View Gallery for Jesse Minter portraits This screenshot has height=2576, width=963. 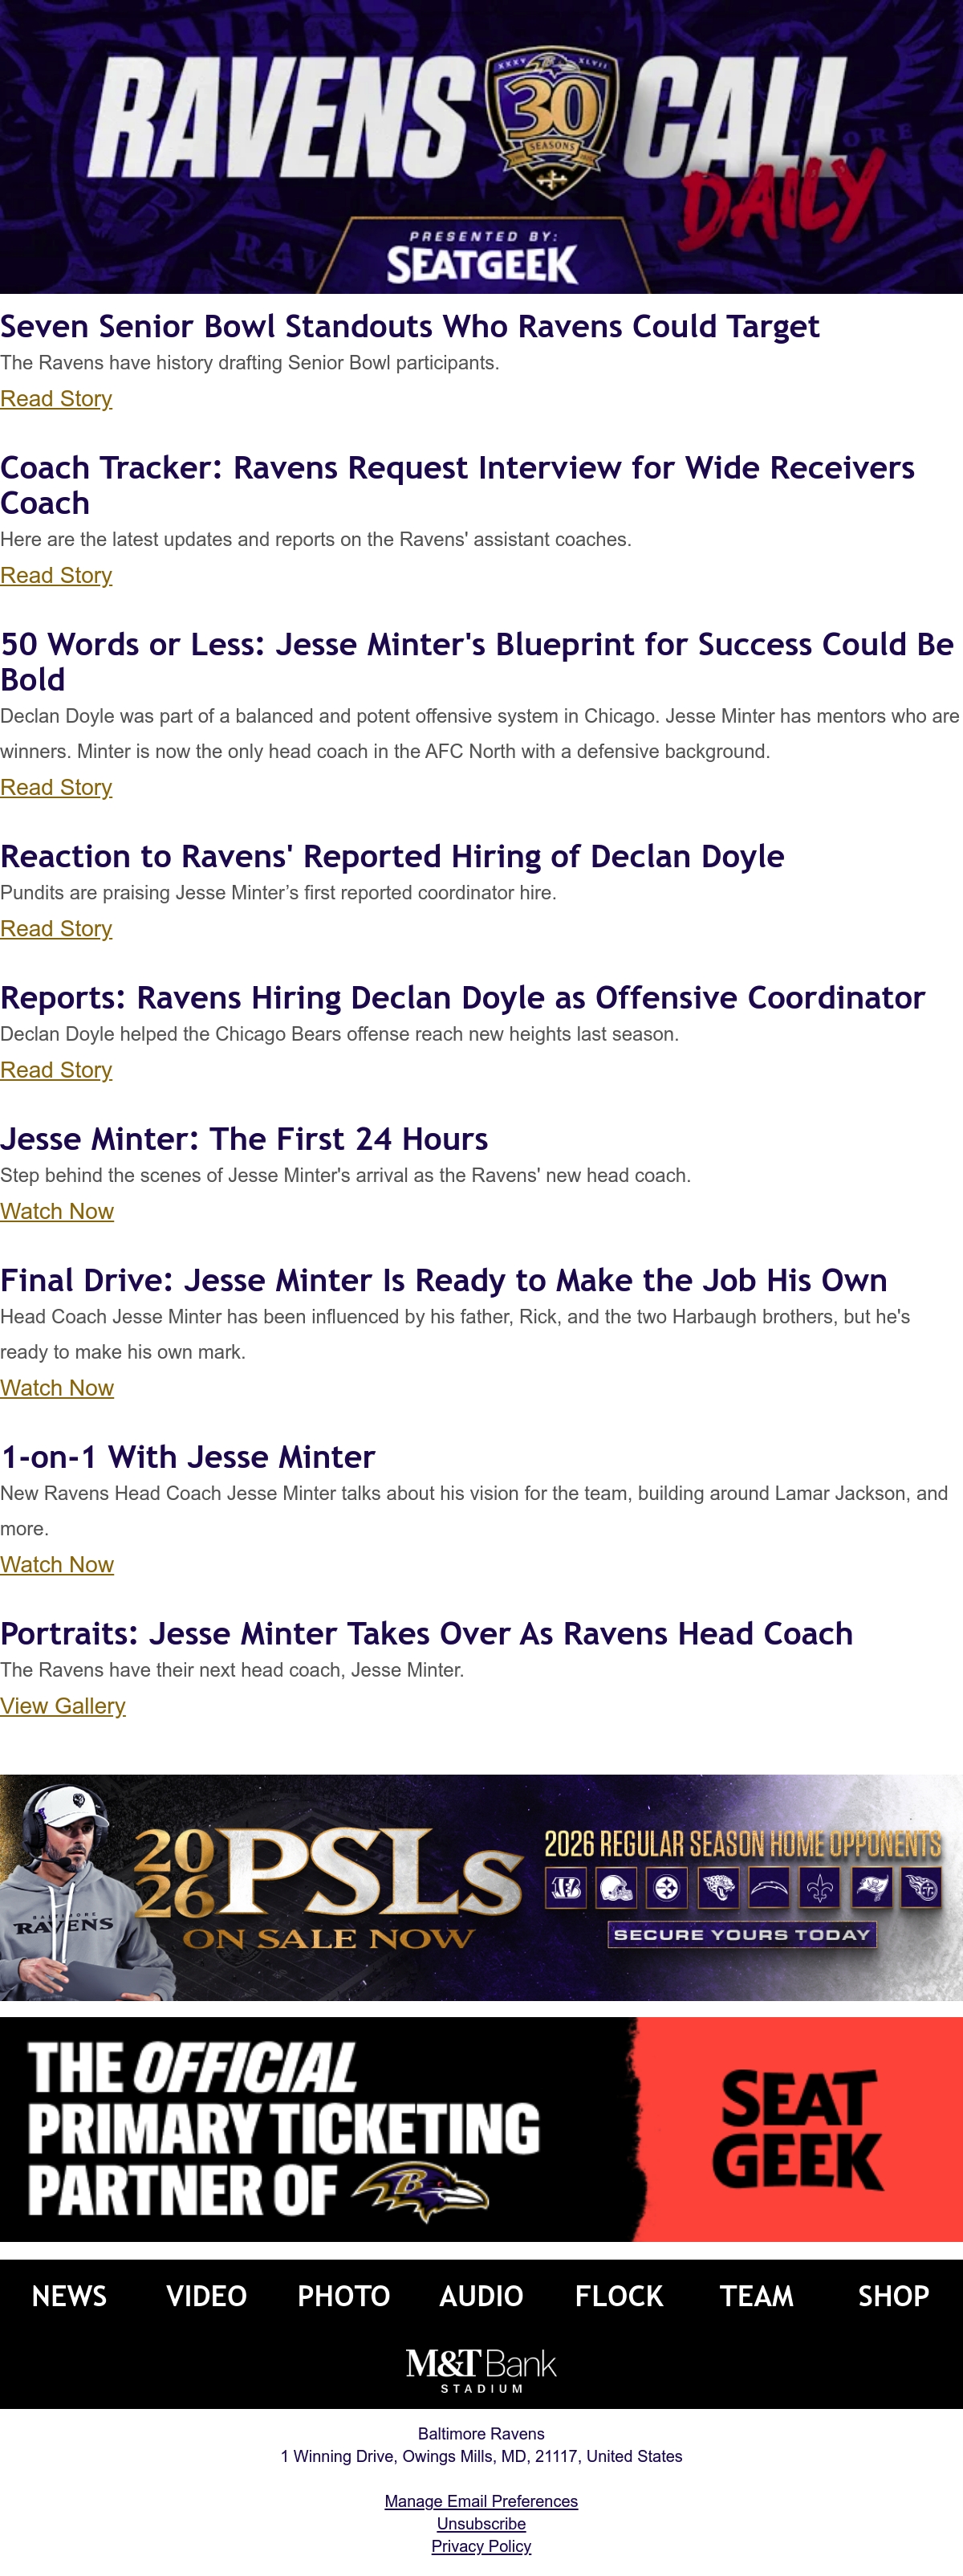tap(63, 1706)
